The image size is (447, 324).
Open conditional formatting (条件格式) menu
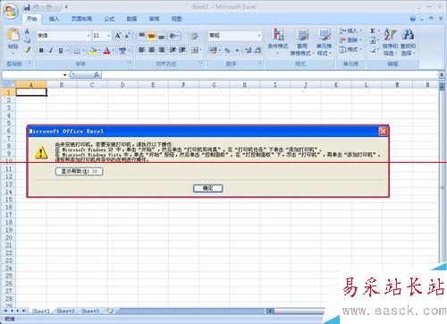point(278,42)
